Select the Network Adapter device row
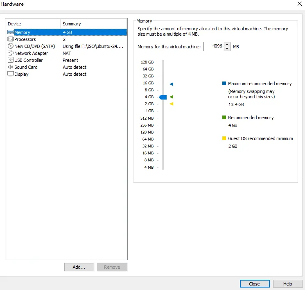 tap(67, 53)
